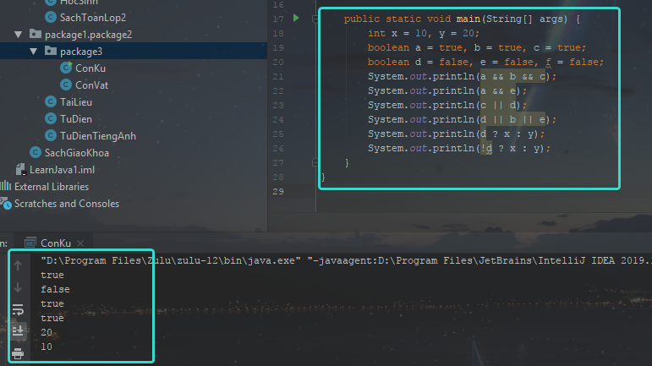Toggle soft-wrap in the console
652x366 pixels.
coord(18,310)
